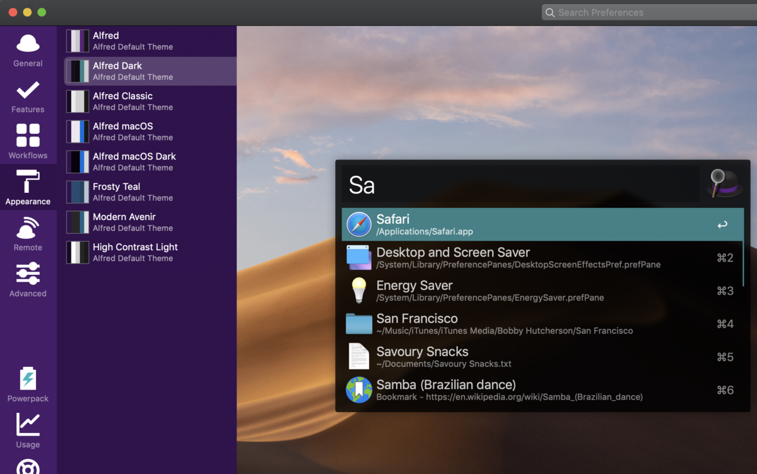Click the Alfred macOS Dark color preview
757x474 pixels.
click(x=78, y=162)
